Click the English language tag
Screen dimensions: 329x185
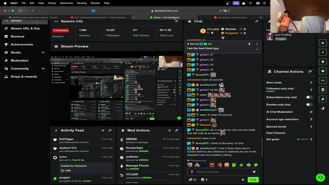coord(281,39)
